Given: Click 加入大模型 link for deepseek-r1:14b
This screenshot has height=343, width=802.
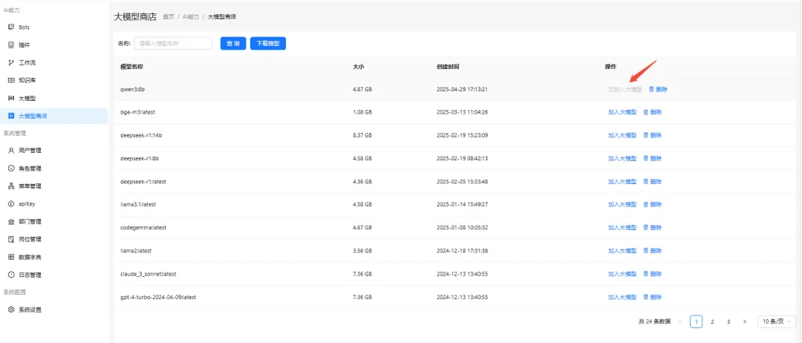Looking at the screenshot, I should click(x=622, y=135).
